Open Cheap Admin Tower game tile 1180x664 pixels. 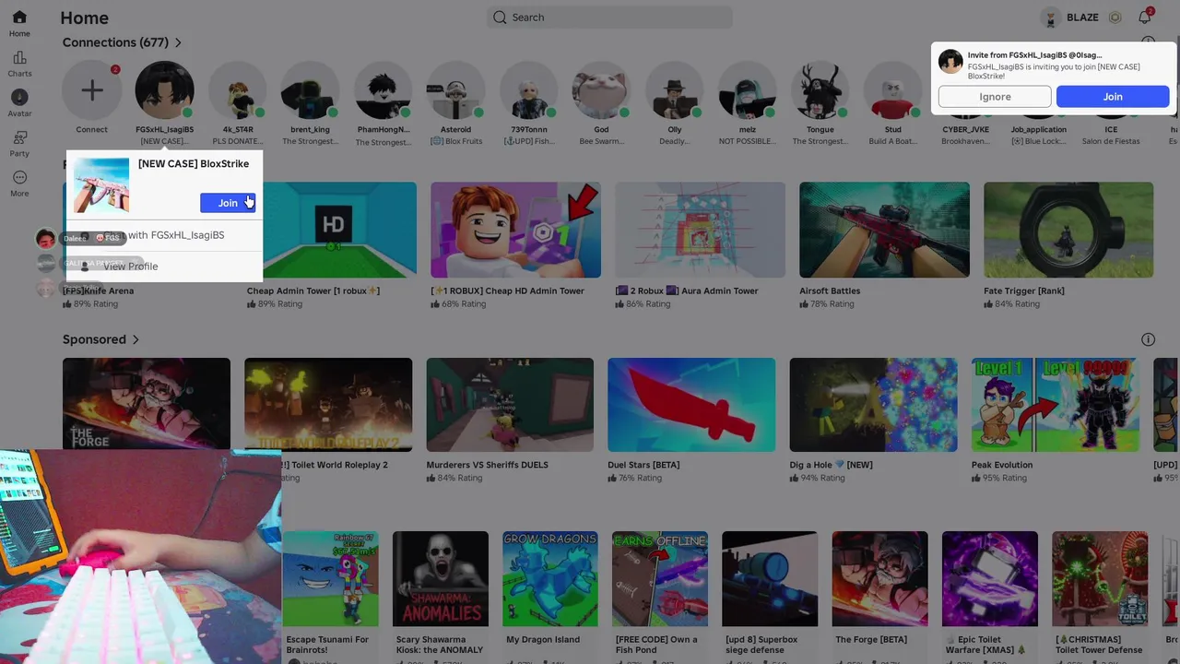pyautogui.click(x=332, y=230)
